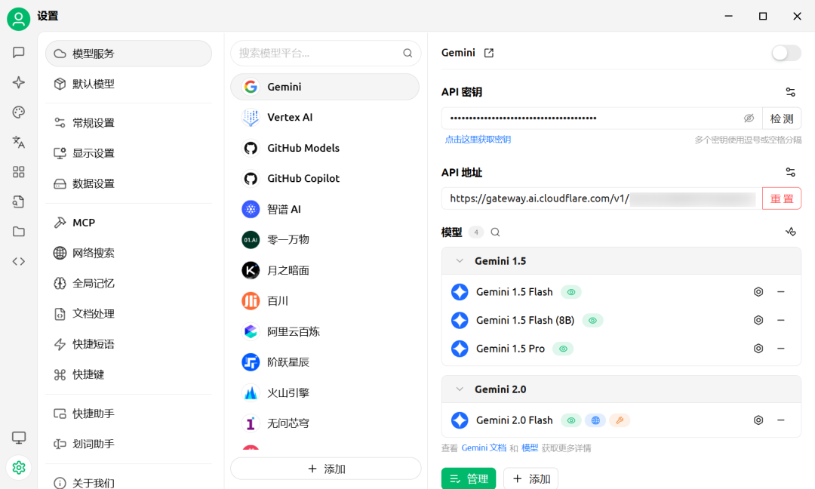Open the code tools sidebar icon

19,261
